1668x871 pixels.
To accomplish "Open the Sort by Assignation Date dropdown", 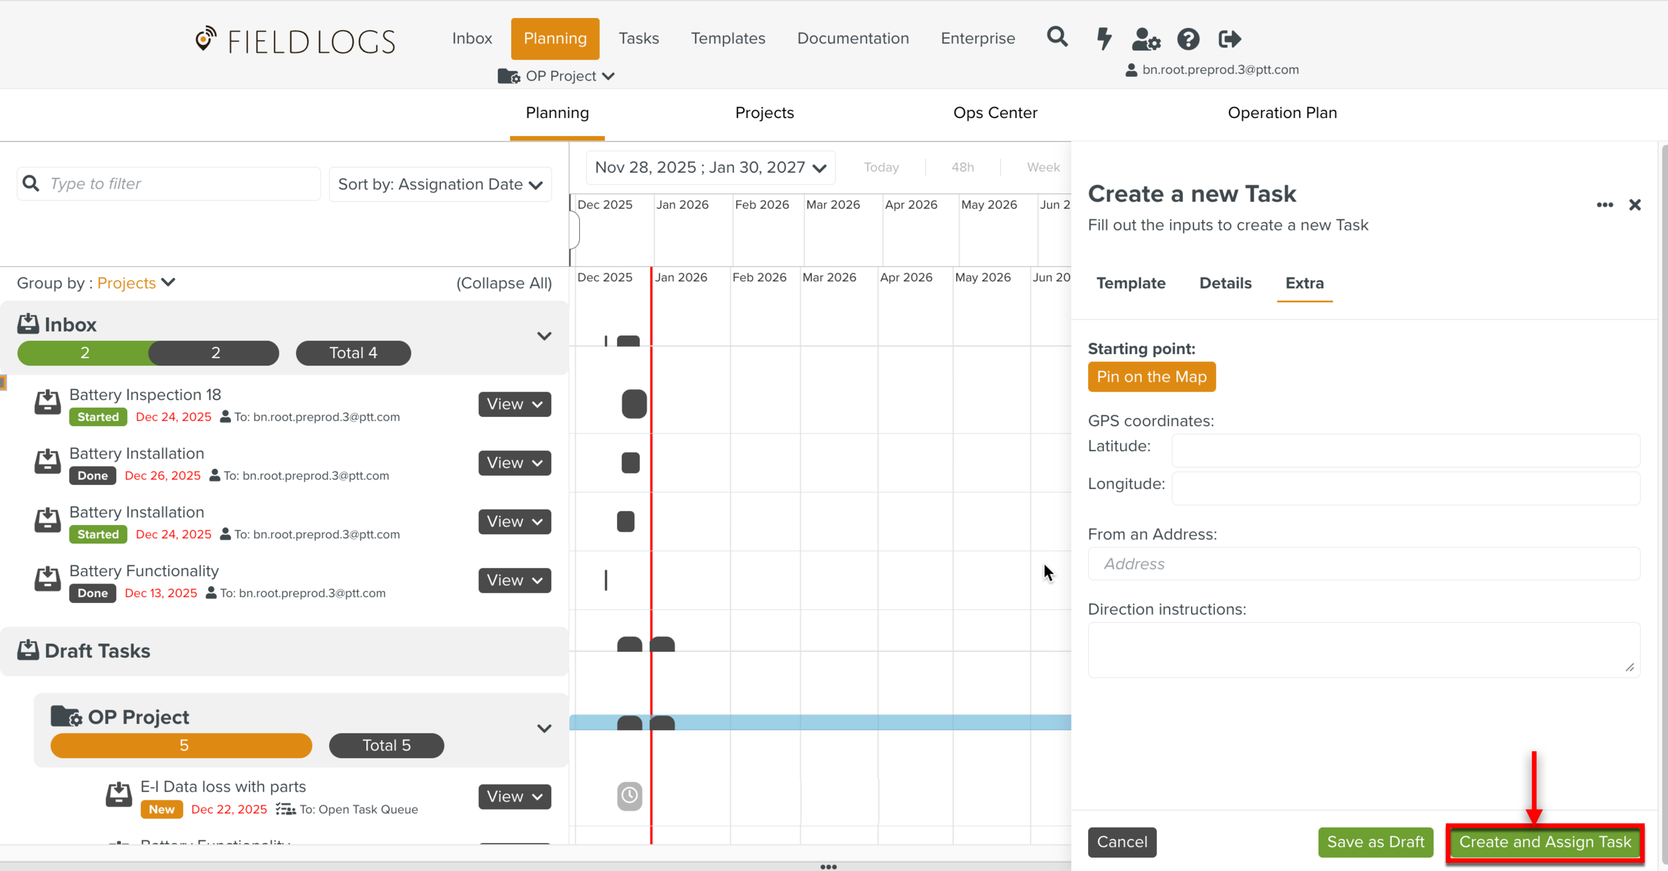I will (x=440, y=185).
